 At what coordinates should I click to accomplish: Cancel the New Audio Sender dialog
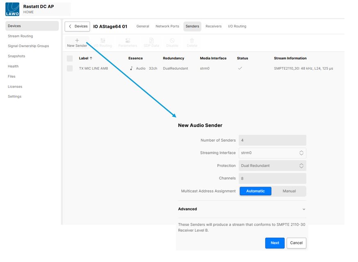click(296, 243)
